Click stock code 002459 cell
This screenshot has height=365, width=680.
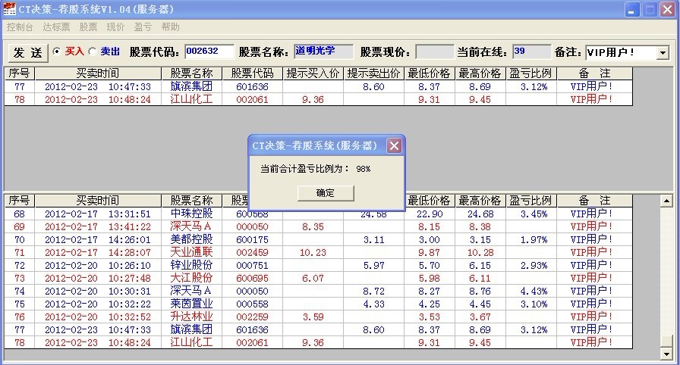click(253, 253)
